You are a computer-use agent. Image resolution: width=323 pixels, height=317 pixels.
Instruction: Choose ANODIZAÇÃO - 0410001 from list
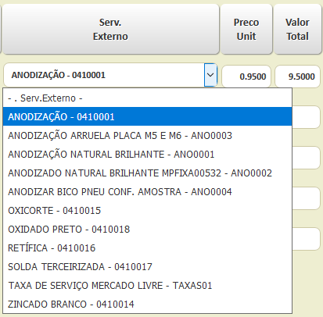(x=147, y=116)
